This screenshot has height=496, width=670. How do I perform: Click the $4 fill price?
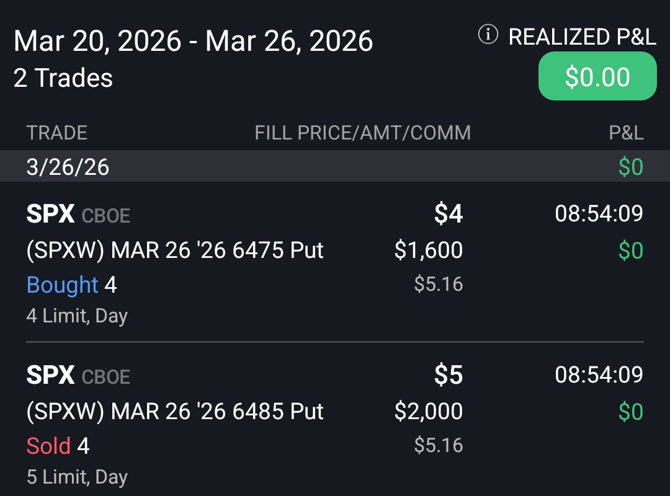448,215
